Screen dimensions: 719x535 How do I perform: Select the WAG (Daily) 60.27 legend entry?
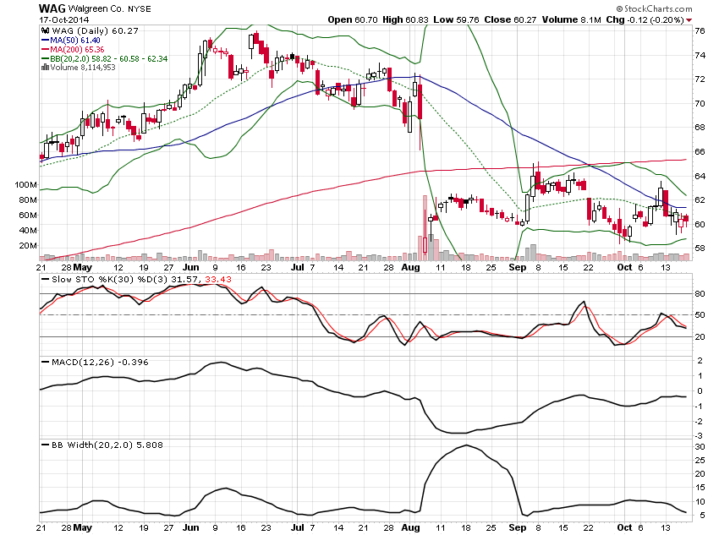click(95, 30)
